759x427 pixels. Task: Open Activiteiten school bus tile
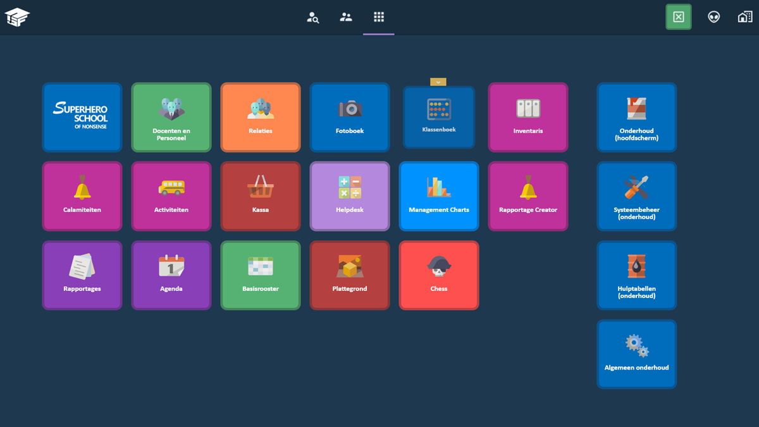(x=171, y=196)
